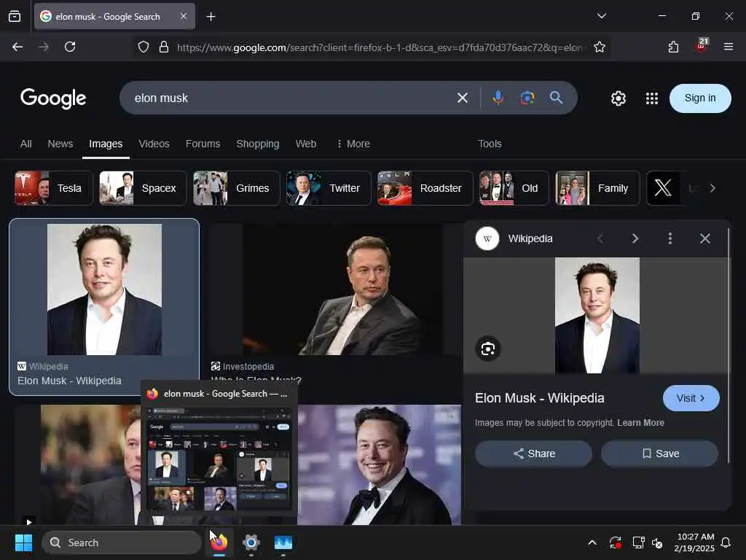Go to next image in preview panel
The width and height of the screenshot is (746, 560).
coord(635,238)
